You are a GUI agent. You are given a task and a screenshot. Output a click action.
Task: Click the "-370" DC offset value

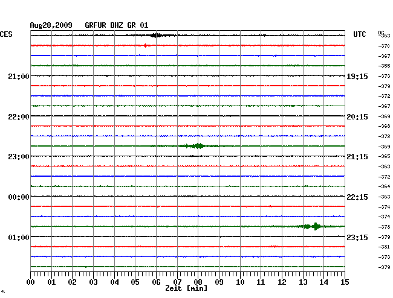pos(384,46)
